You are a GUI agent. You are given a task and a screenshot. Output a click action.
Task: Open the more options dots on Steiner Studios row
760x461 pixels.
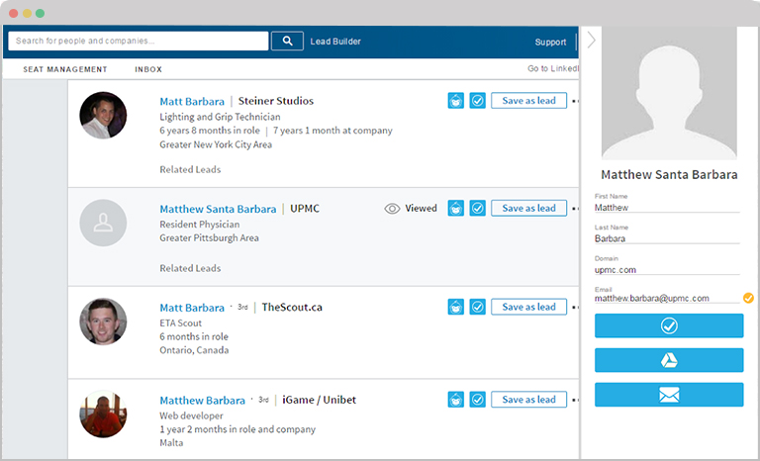point(575,101)
